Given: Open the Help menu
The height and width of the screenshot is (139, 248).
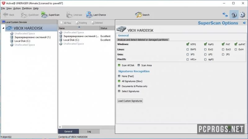Looking at the screenshot, I should [36, 8].
